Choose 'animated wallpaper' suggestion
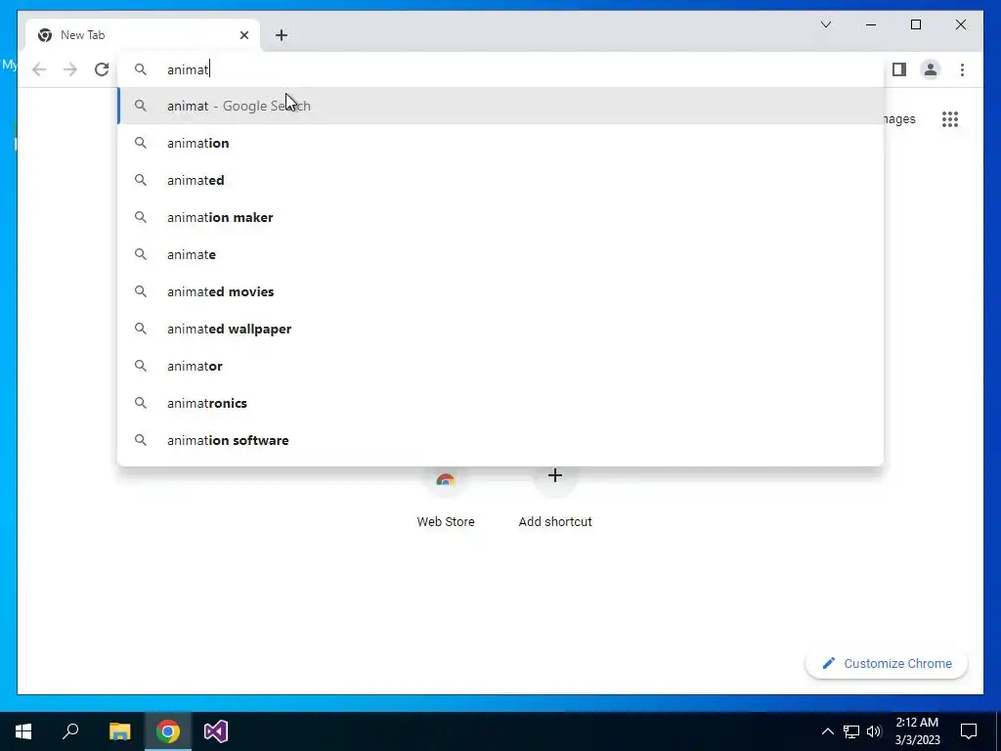Screen dimensions: 1001x751 501,329
